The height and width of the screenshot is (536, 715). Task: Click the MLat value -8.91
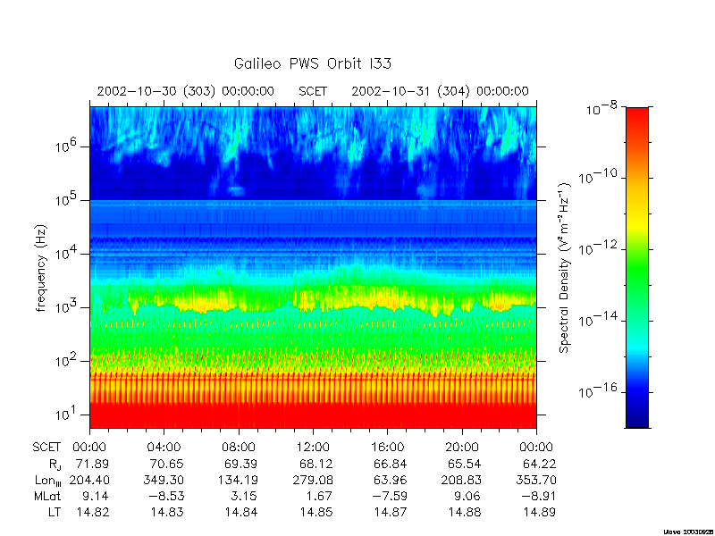(x=538, y=496)
